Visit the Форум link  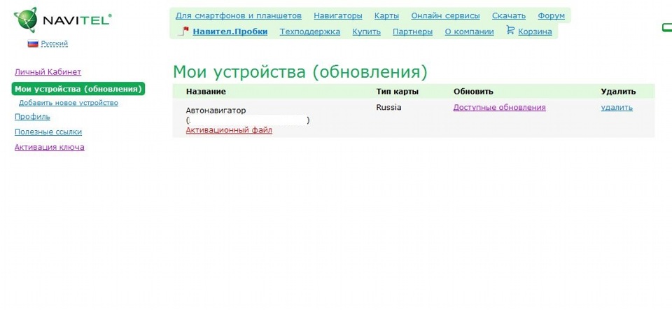point(551,16)
